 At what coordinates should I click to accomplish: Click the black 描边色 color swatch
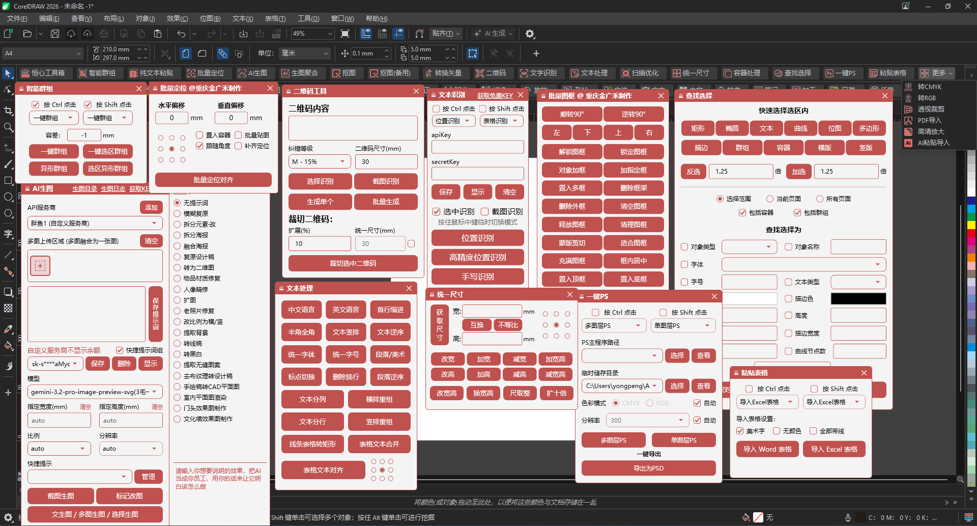click(858, 299)
